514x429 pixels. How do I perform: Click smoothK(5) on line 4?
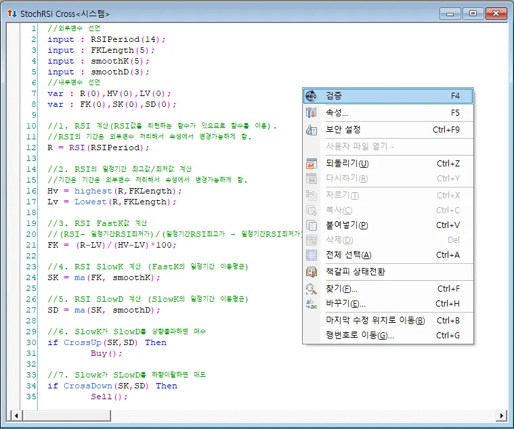pyautogui.click(x=117, y=62)
